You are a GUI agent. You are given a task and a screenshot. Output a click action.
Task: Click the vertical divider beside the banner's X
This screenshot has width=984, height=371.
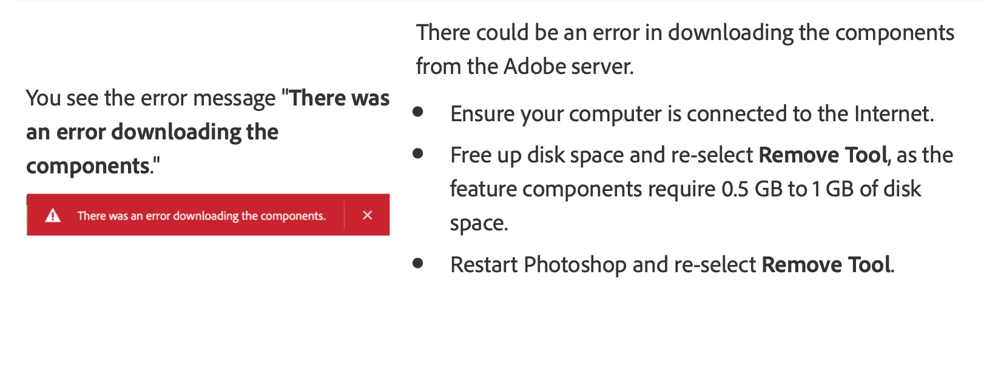pyautogui.click(x=345, y=215)
